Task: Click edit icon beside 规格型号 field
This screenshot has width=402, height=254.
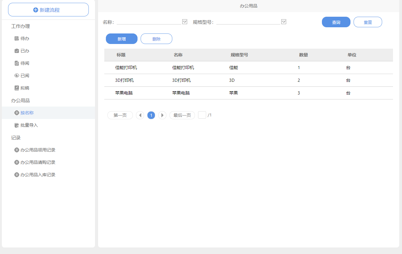Action: (x=283, y=22)
